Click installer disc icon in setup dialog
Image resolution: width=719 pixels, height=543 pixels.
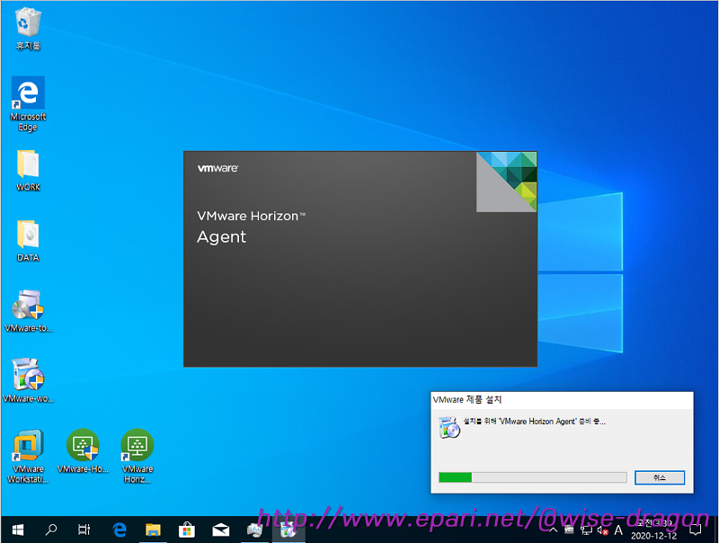click(x=448, y=427)
